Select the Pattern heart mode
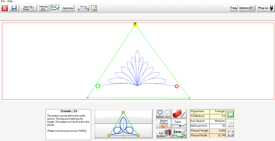Screen dimensions: 275x141 pos(160,114)
